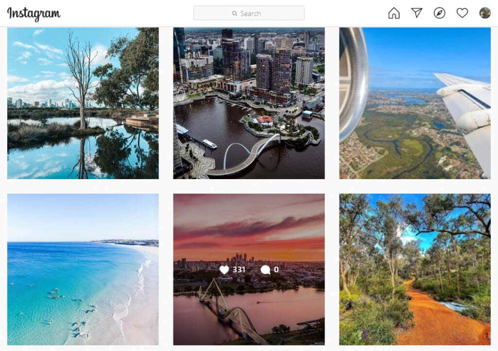The image size is (498, 351).
Task: Open the Explore compass icon
Action: tap(440, 13)
